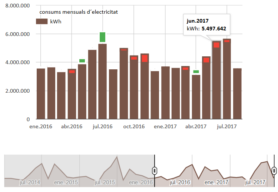Click the ene.2016 bar in chart
278x192 pixels.
(x=41, y=94)
